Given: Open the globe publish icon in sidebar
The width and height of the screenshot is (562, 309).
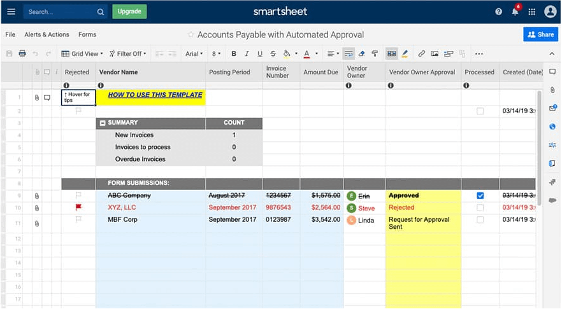Looking at the screenshot, I should click(x=552, y=127).
